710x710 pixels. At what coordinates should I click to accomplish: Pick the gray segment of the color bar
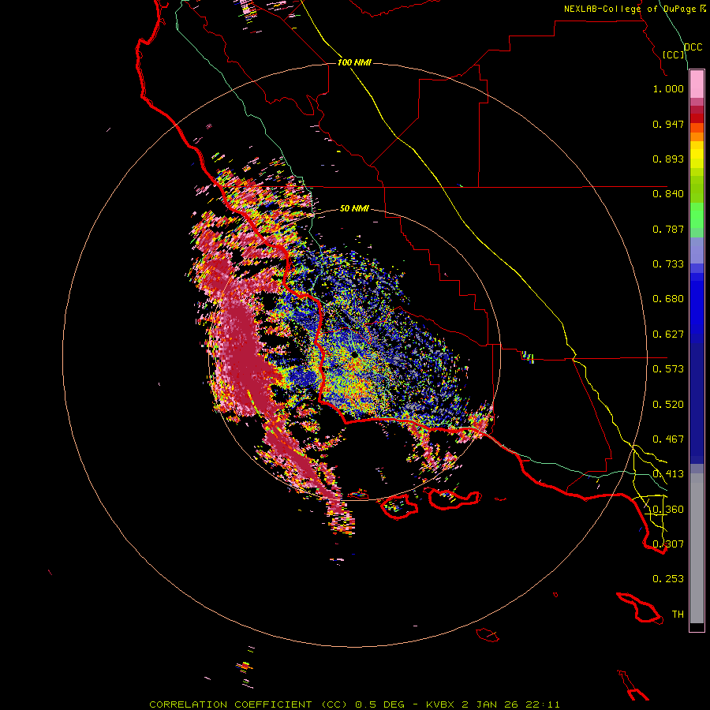(697, 548)
